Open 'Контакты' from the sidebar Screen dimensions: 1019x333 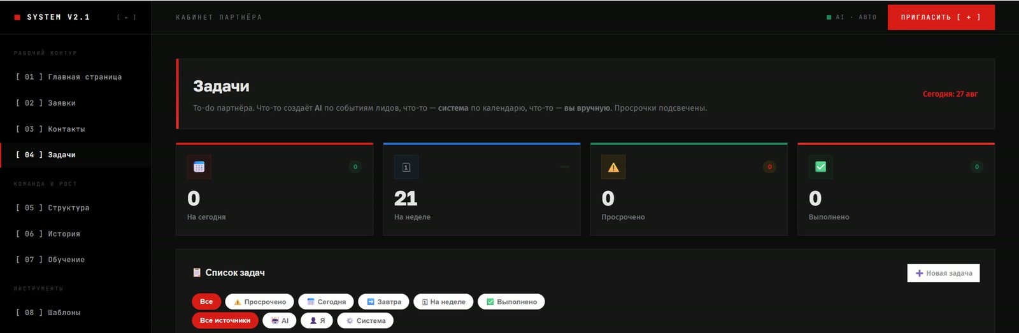pyautogui.click(x=76, y=129)
